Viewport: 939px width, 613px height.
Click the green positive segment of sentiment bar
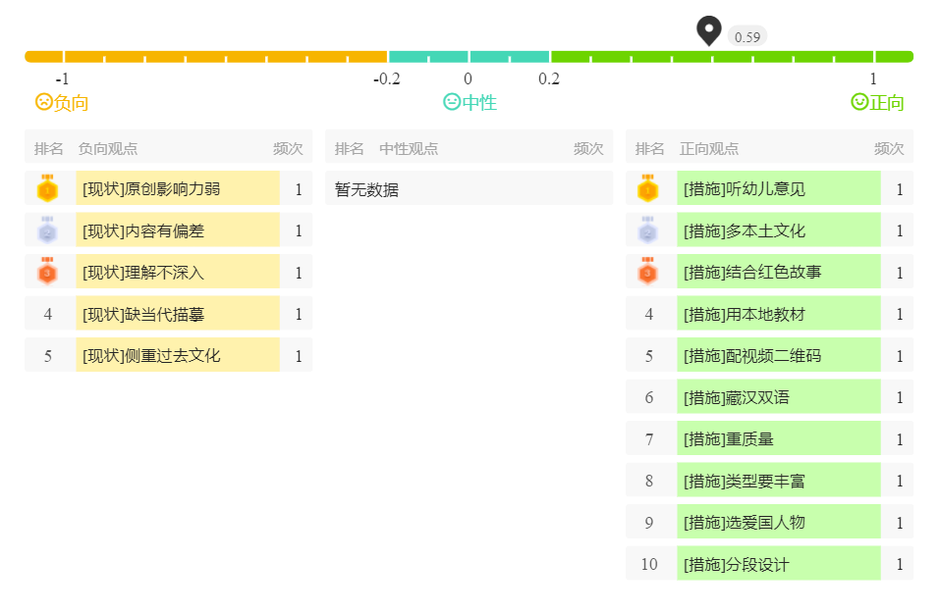732,57
